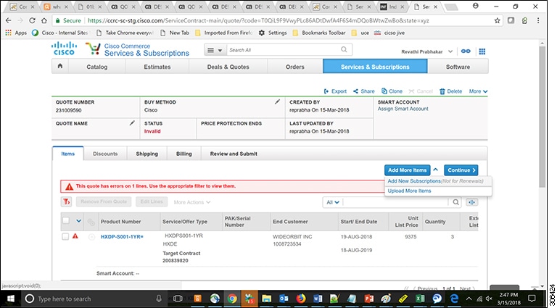Viewport: 557px width, 308px height.
Task: Click red warning triangle on HXDP-S001-1YR= row
Action: tap(75, 236)
